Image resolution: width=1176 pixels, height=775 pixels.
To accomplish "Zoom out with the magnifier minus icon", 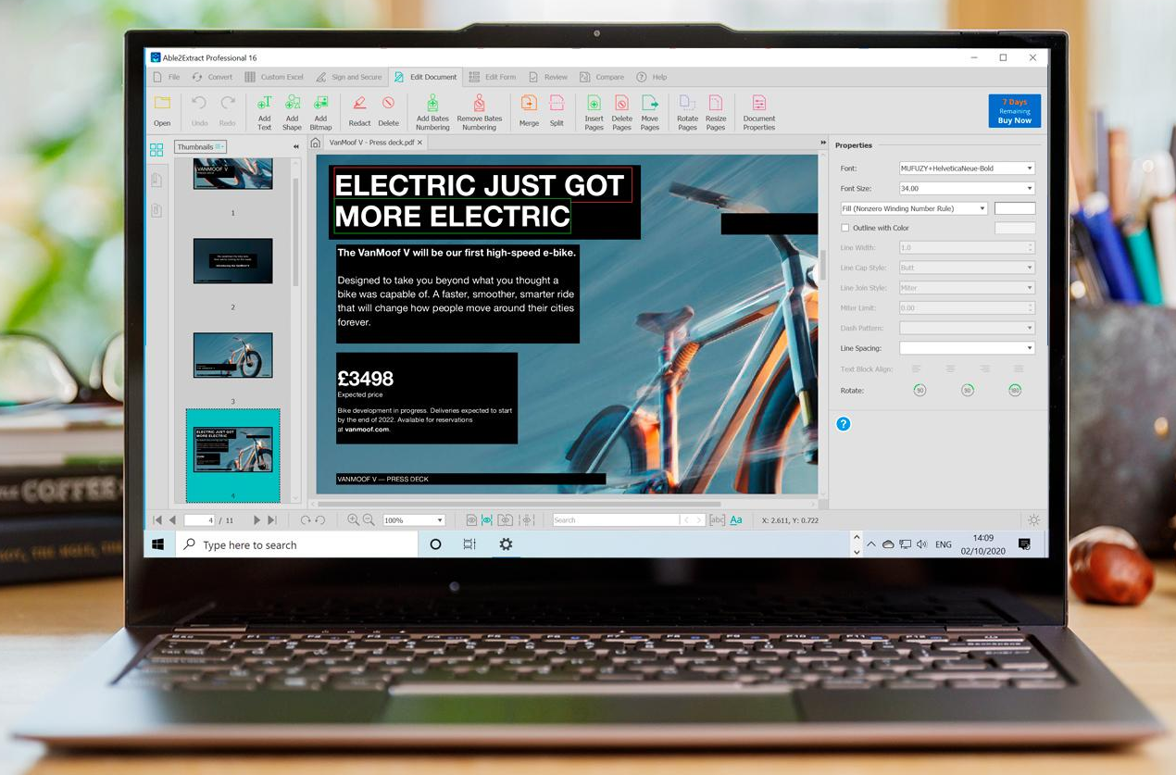I will point(369,520).
